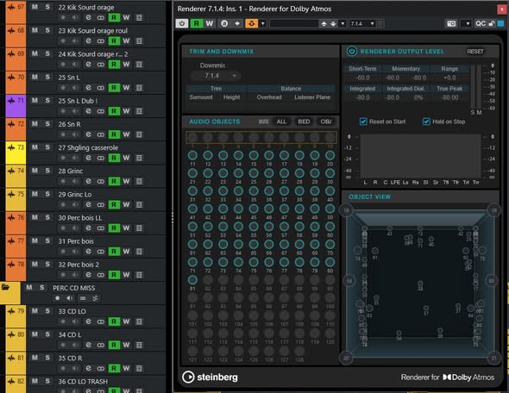Toggle Read automation on track 25 Sn L
This screenshot has width=509, height=393.
114,88
